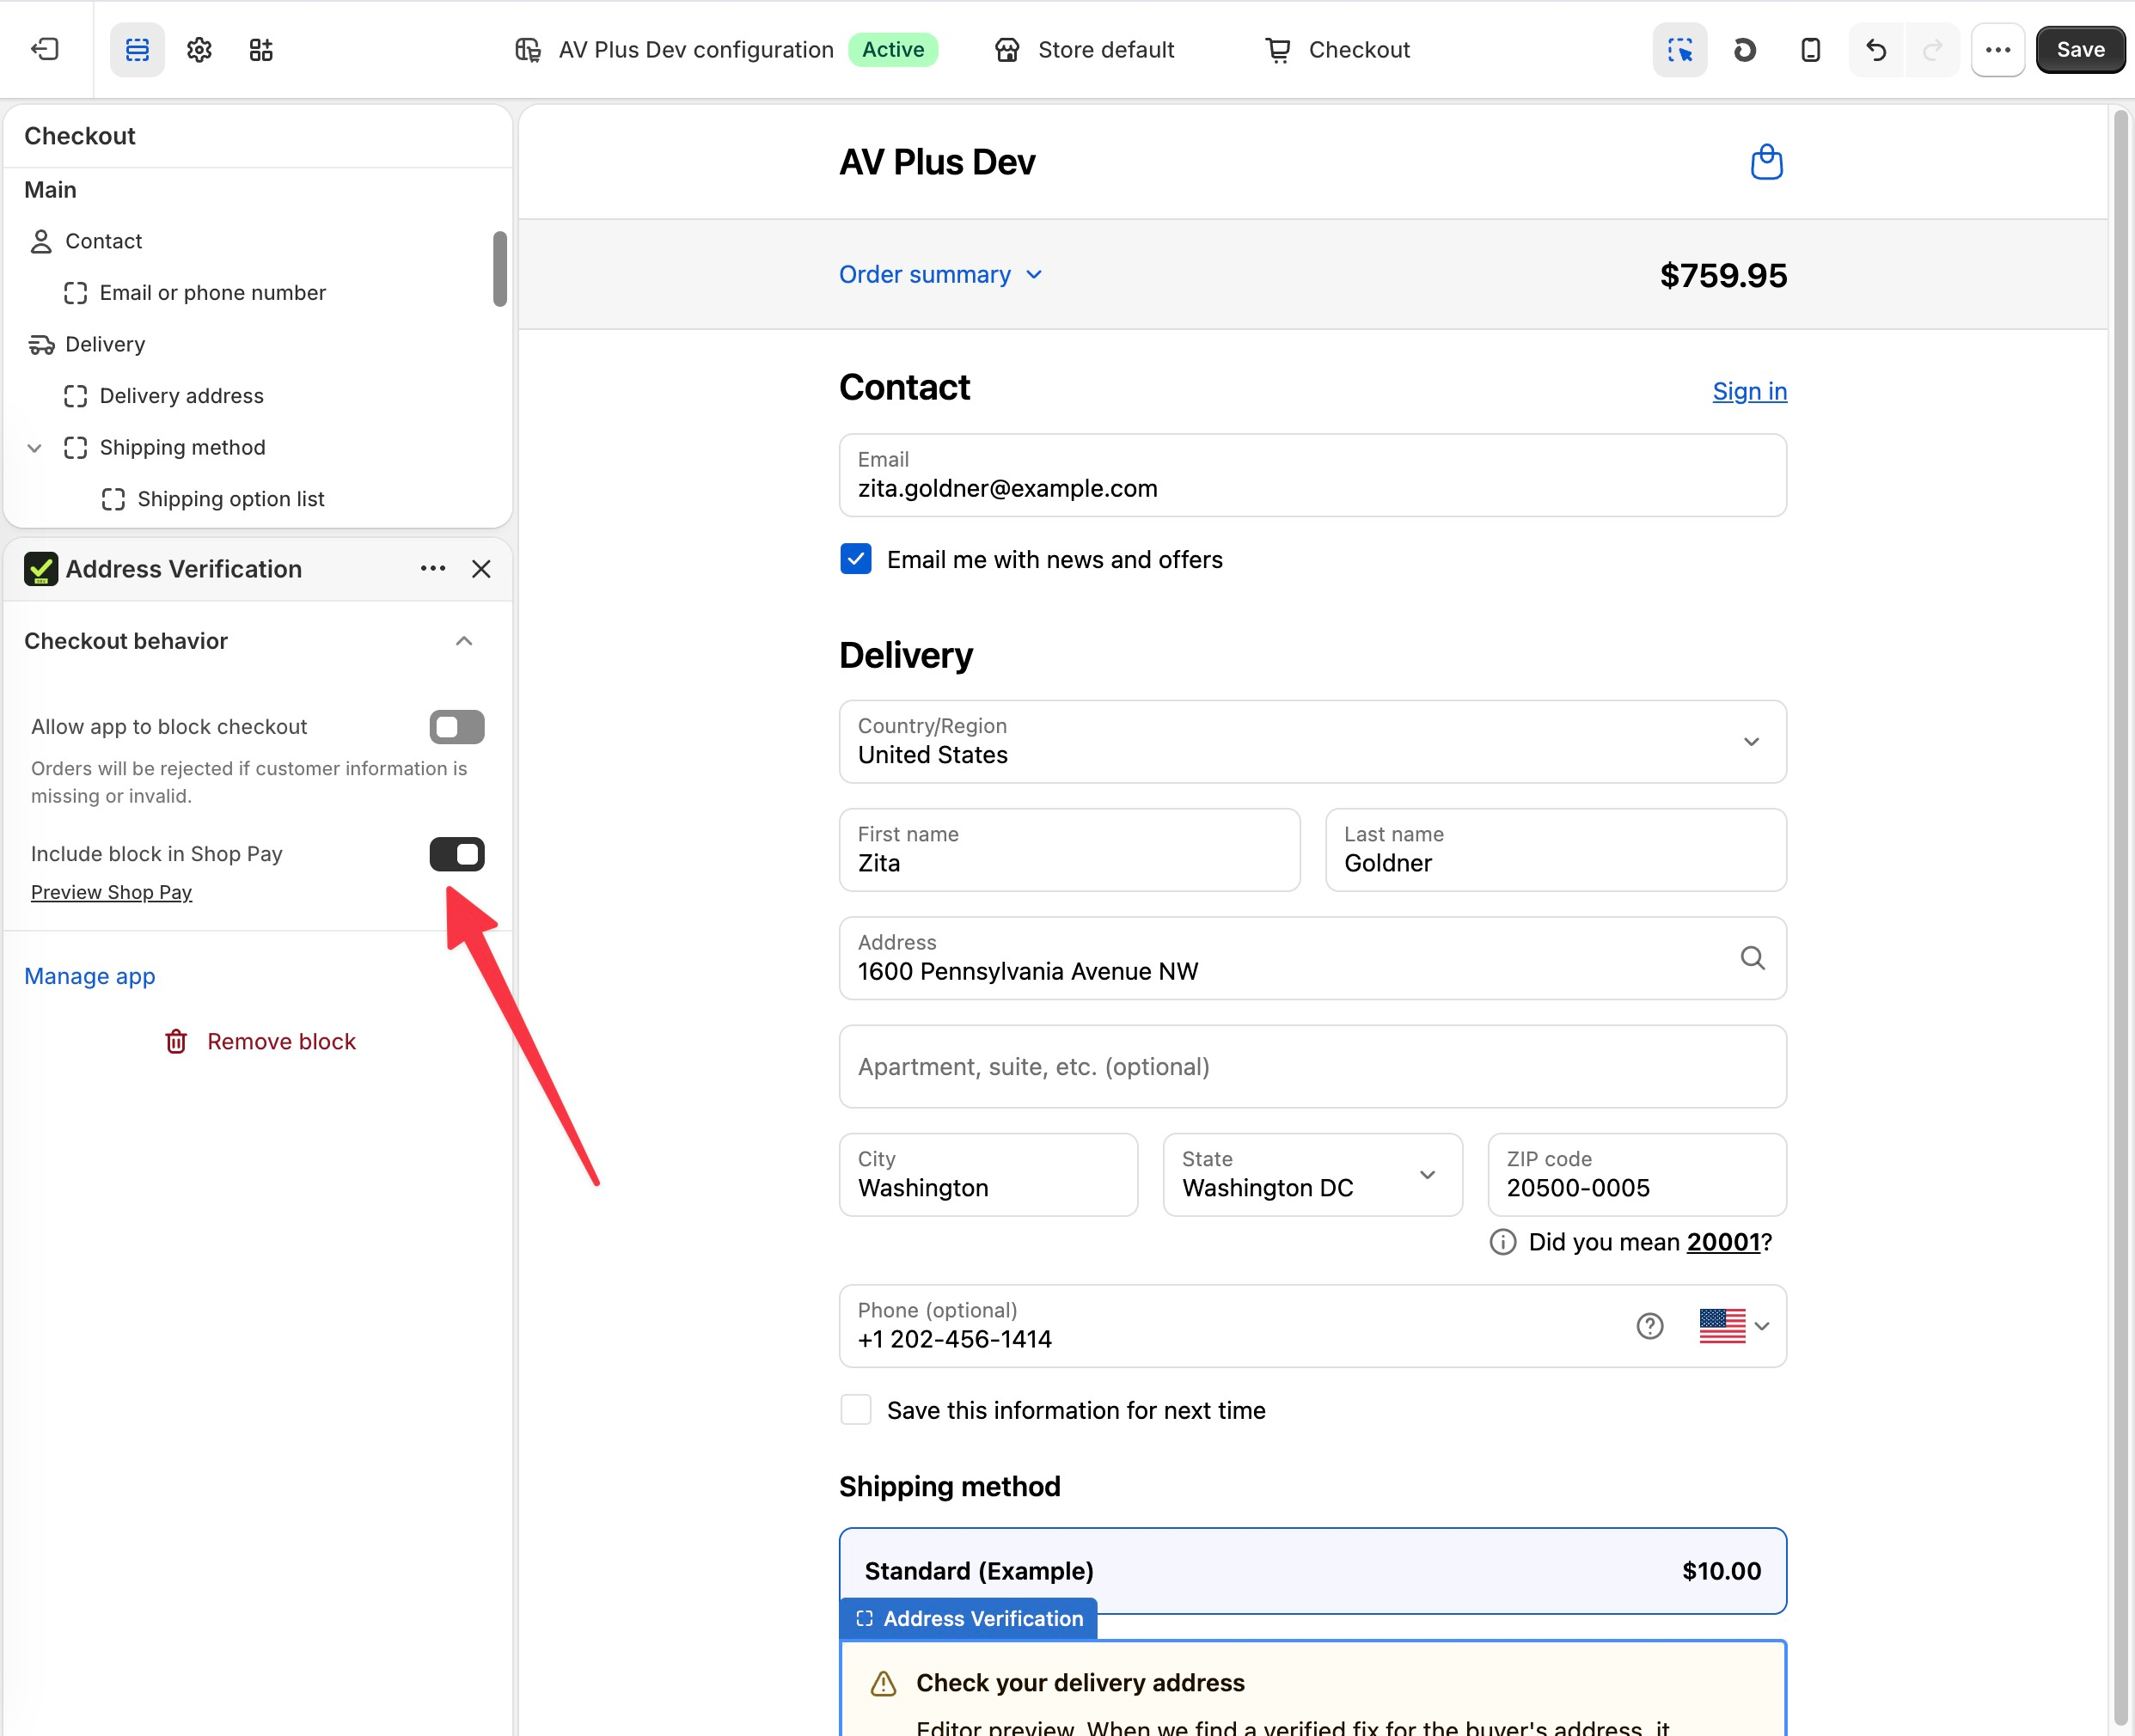Open the Sections panel icon

pos(137,49)
